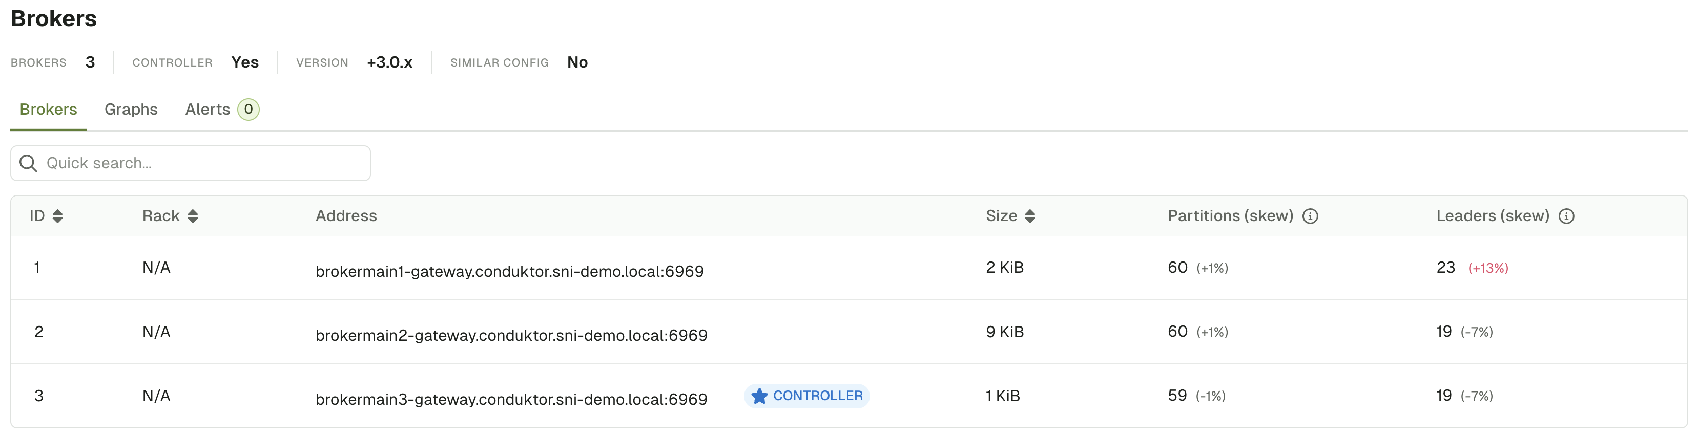Open Leaders skew info icon
1697x436 pixels.
click(1566, 216)
